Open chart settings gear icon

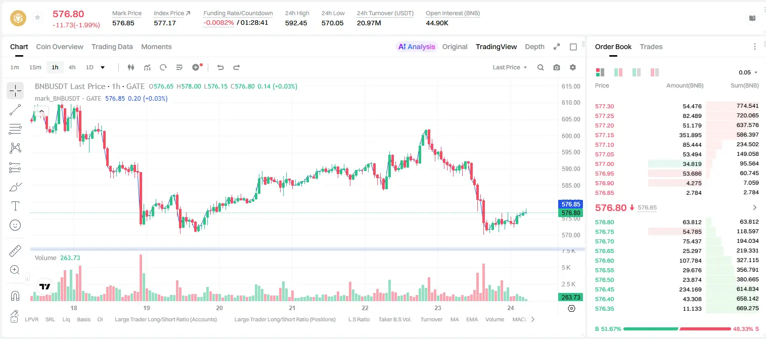click(573, 67)
